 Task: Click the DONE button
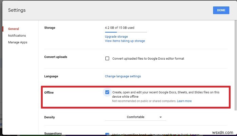(x=221, y=10)
